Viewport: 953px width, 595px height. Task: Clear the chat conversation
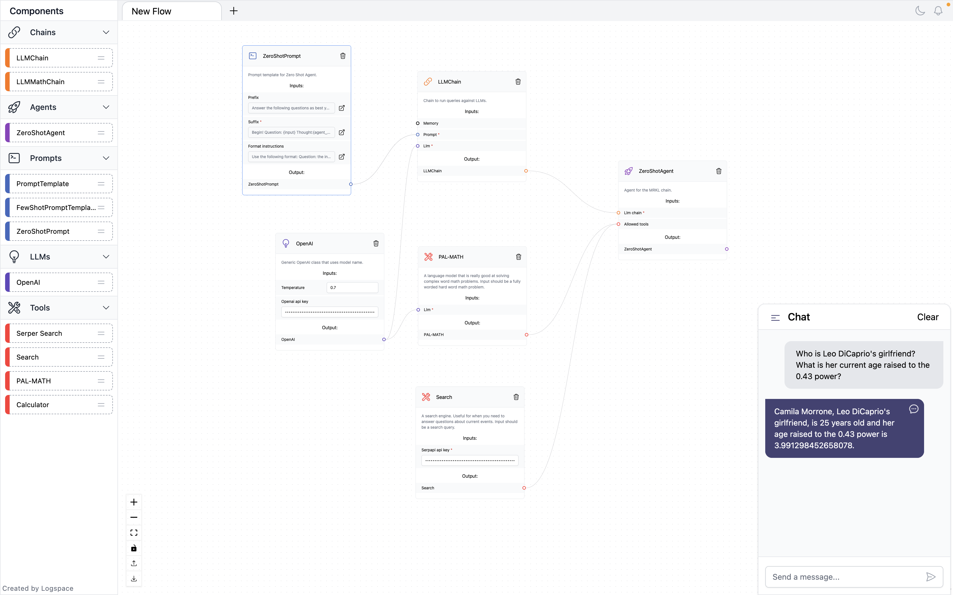click(928, 317)
